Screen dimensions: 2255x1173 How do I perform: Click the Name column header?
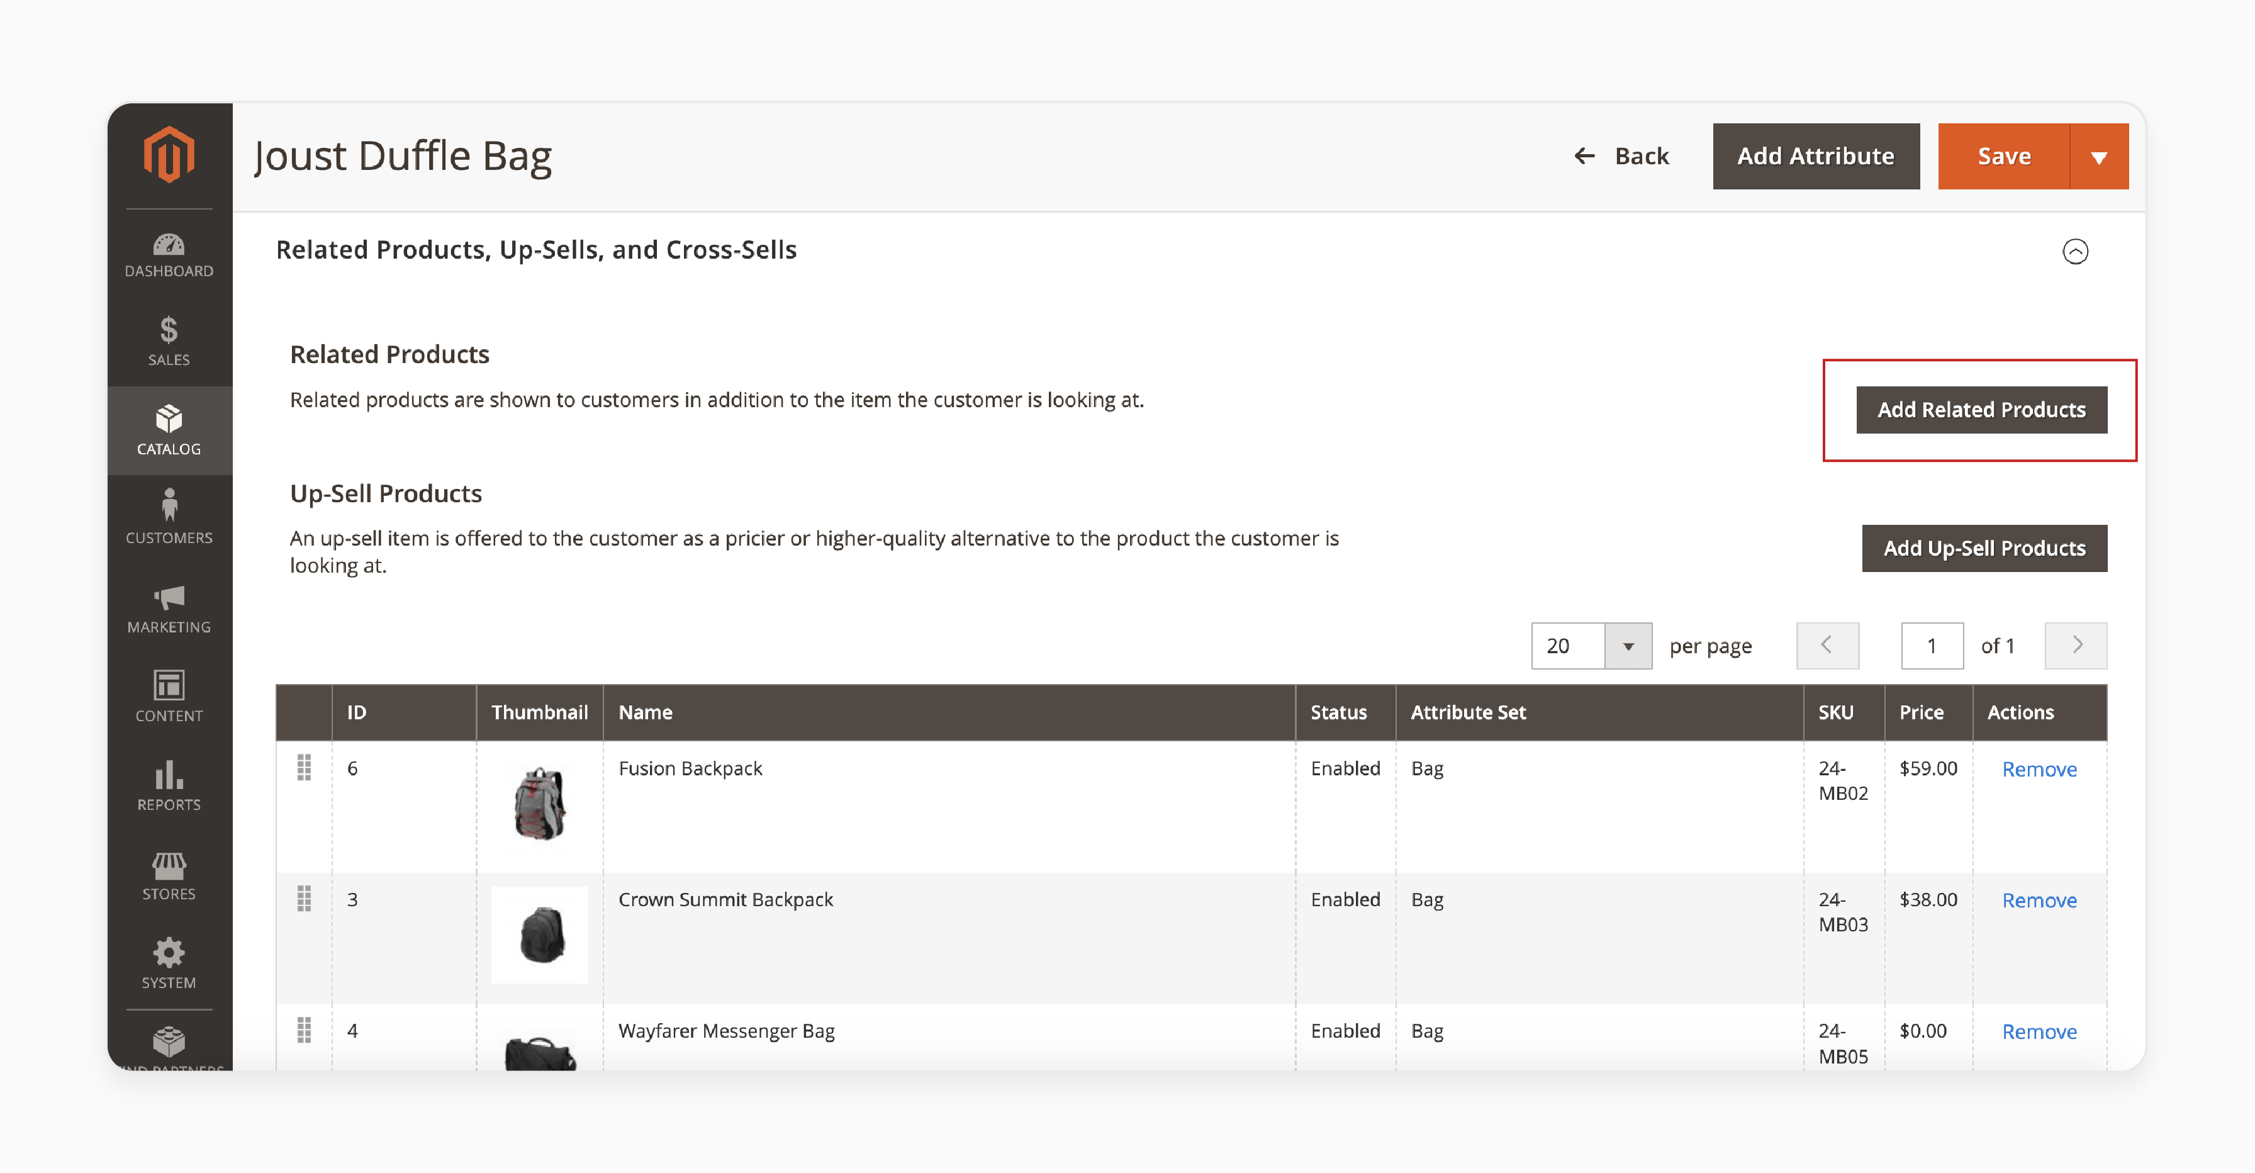pos(949,712)
